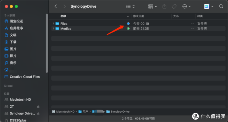This screenshot has height=122, width=228.
Task: Select Macintosh HD in the sidebar
Action: [x=20, y=99]
